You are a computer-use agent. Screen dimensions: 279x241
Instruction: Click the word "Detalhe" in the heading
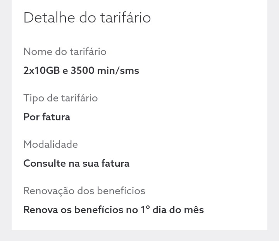(49, 17)
